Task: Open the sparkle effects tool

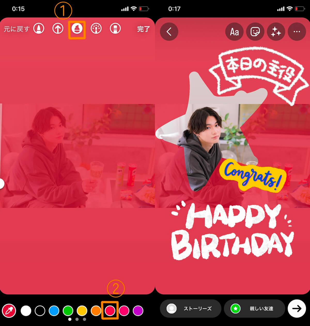Action: tap(276, 32)
